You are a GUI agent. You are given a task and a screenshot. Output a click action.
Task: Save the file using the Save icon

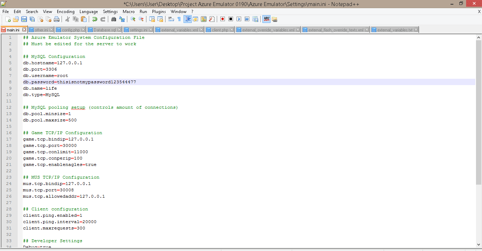click(x=24, y=19)
